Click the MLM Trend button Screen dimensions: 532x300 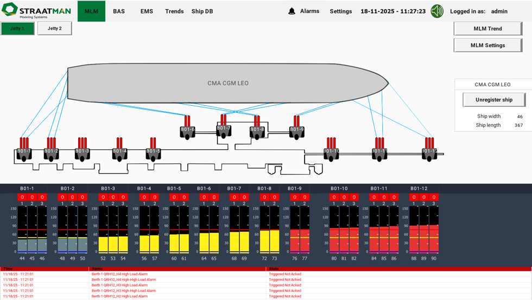(487, 29)
